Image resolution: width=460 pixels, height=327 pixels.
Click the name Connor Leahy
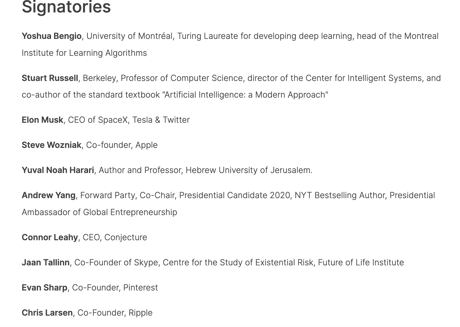pyautogui.click(x=50, y=237)
